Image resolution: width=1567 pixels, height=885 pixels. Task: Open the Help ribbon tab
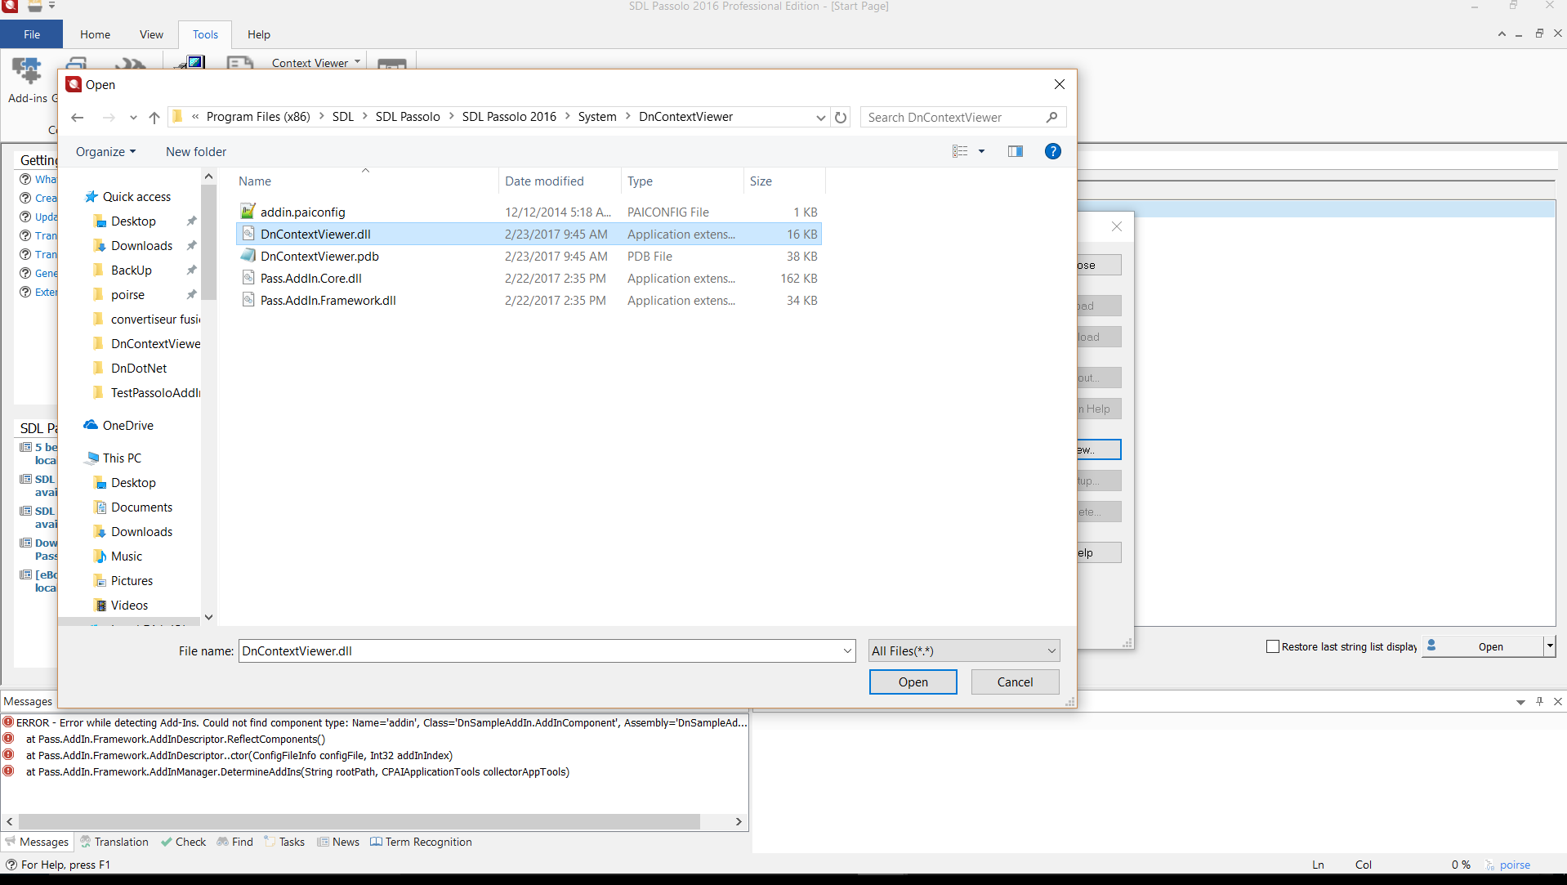pyautogui.click(x=259, y=34)
